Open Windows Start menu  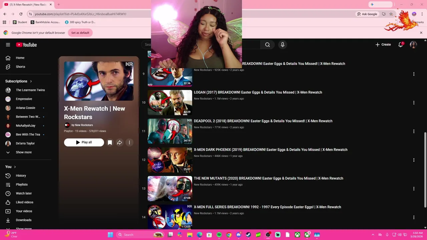click(110, 235)
